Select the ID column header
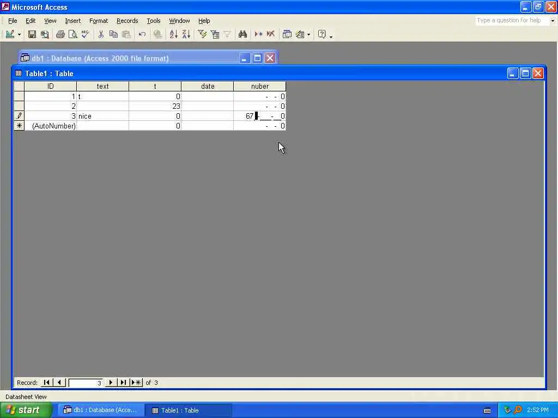 [x=51, y=86]
